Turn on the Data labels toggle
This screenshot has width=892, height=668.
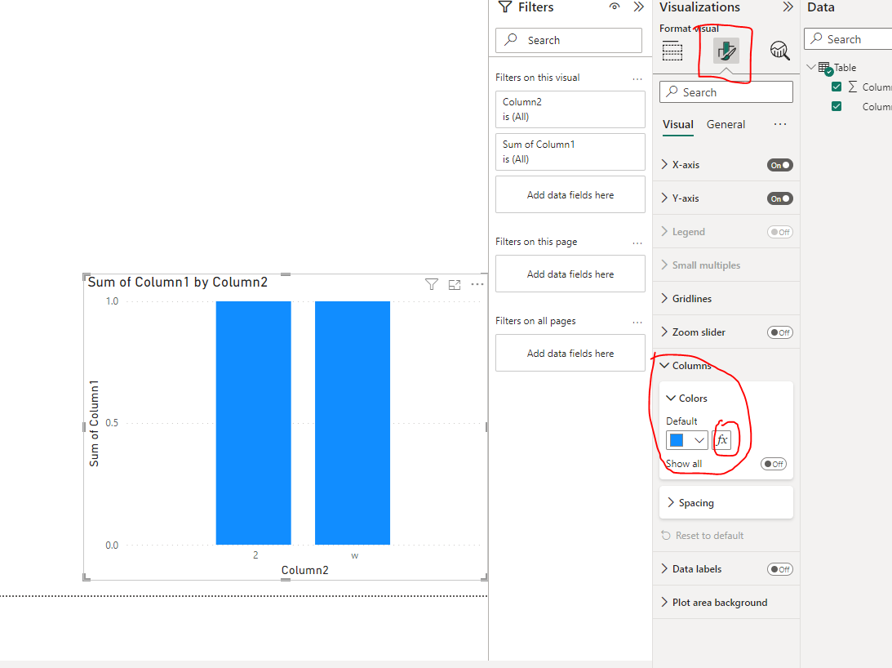coord(779,569)
